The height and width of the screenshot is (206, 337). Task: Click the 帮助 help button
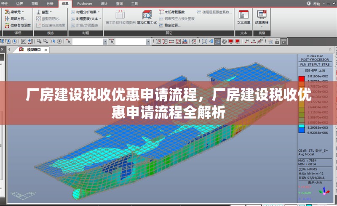tap(314, 3)
